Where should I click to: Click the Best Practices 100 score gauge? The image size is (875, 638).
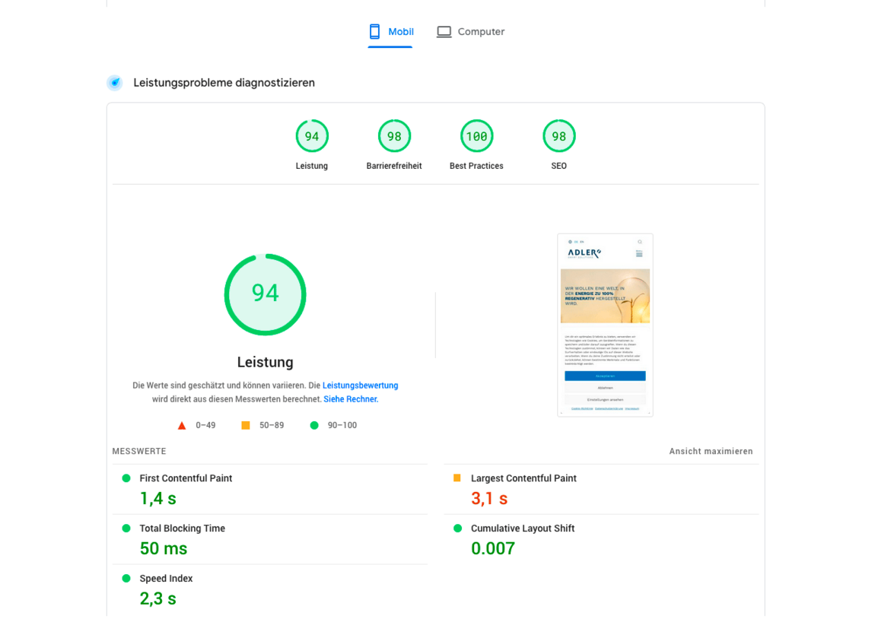click(476, 136)
